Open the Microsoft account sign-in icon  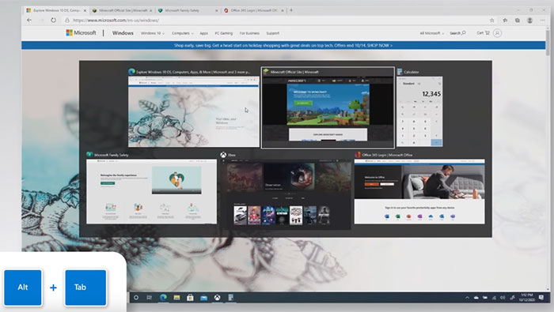pos(497,33)
